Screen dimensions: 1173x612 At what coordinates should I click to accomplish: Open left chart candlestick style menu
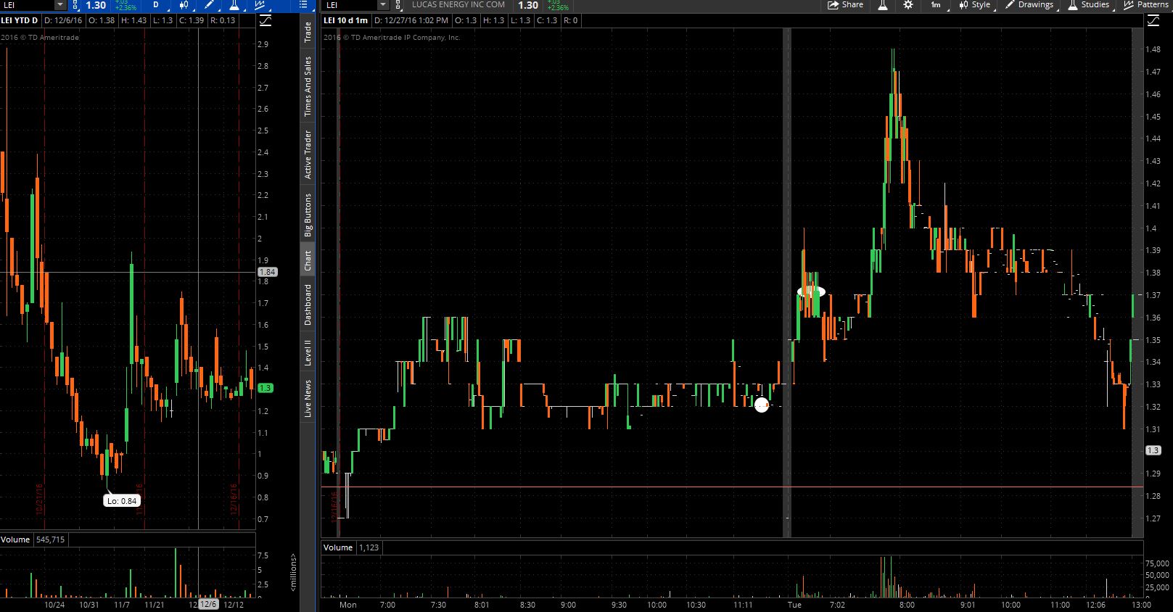click(184, 5)
